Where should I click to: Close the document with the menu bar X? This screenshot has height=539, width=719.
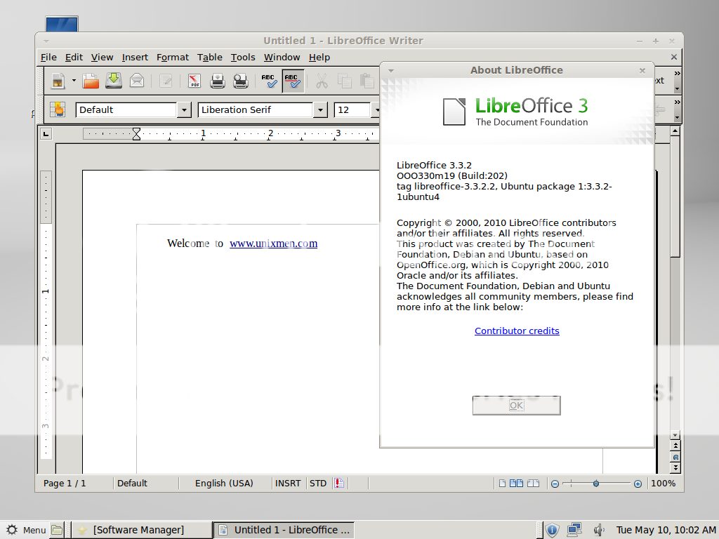pos(673,57)
